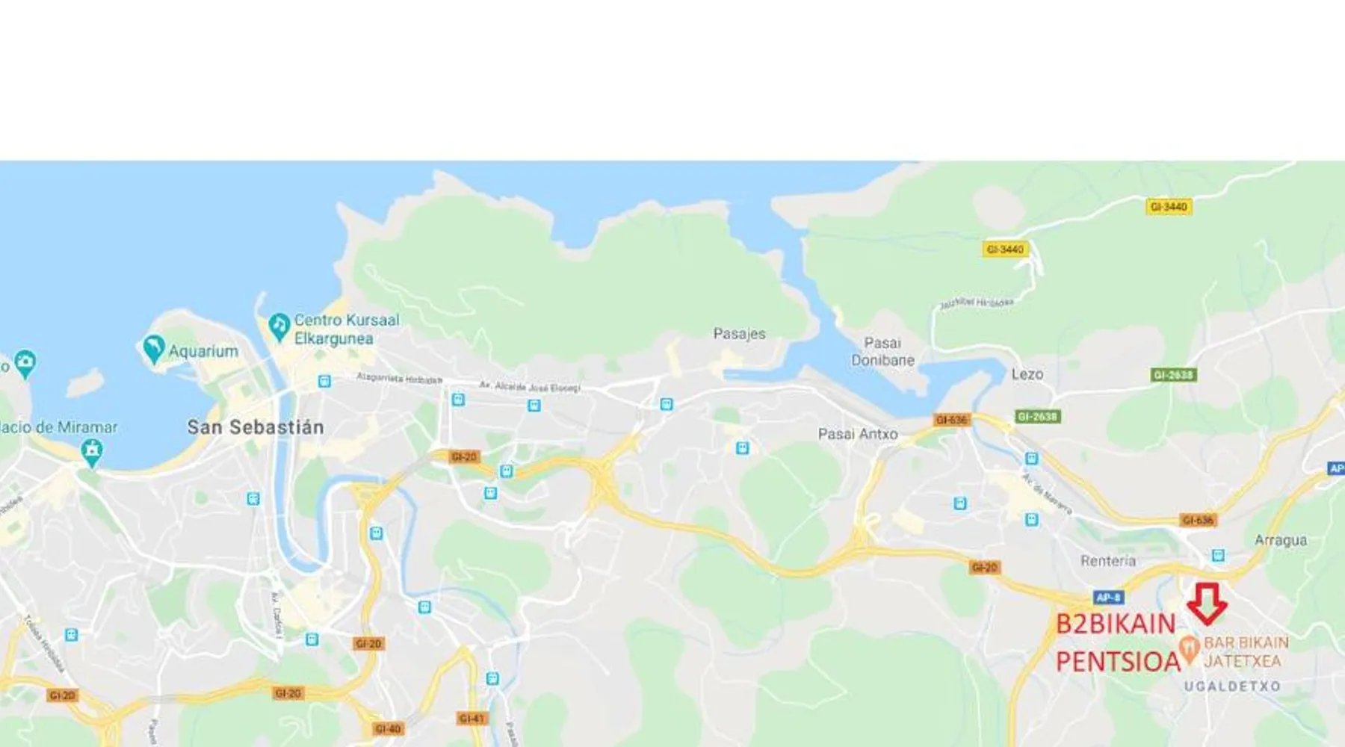Screen dimensions: 1345x747
Task: Click the B2BIKAIN PENTSIOA red text
Action: pyautogui.click(x=1118, y=642)
